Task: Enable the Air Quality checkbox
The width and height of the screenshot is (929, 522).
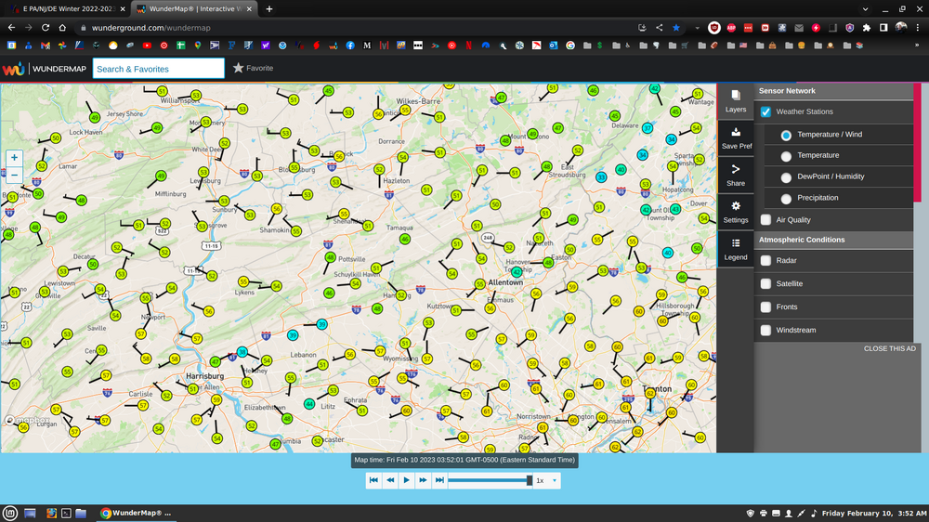Action: 765,220
